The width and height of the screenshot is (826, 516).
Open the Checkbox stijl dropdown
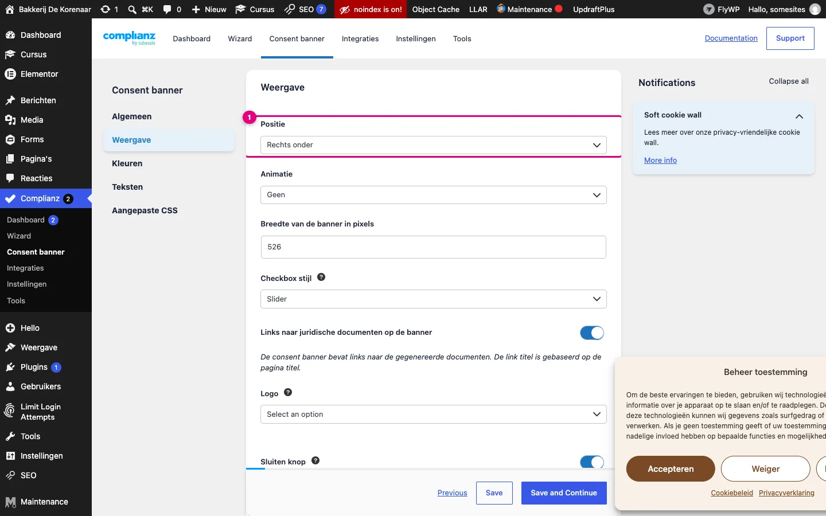[434, 299]
